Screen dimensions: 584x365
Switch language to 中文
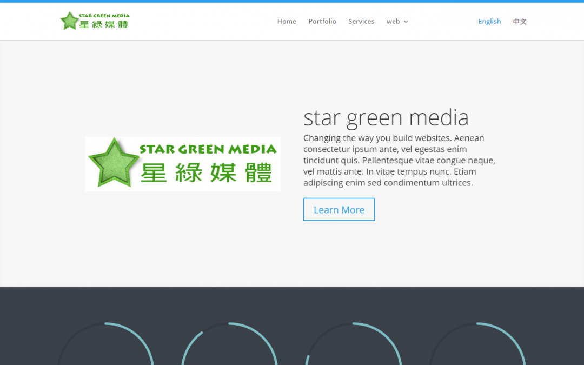pos(520,21)
